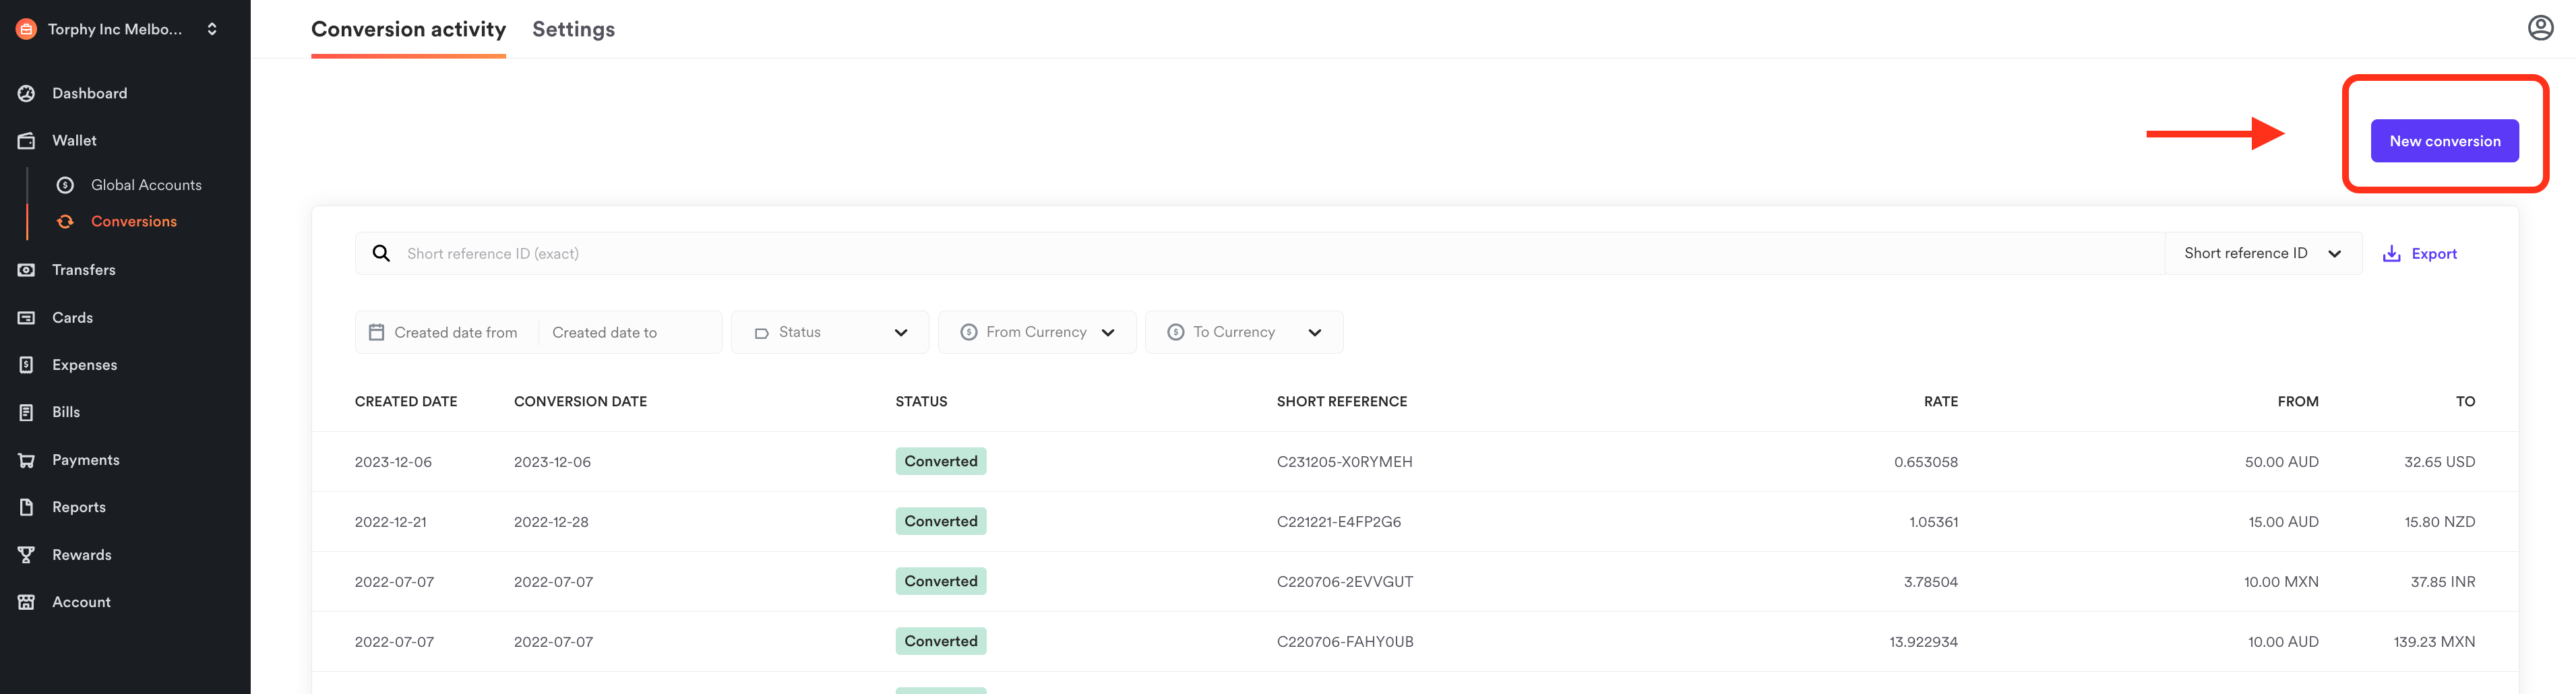Open Dashboard from the sidebar
2576x694 pixels.
pos(89,93)
